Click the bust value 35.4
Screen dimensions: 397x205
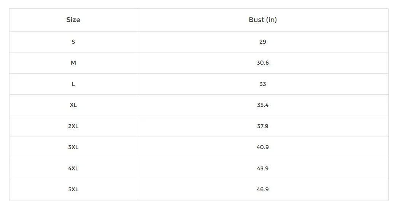click(262, 105)
